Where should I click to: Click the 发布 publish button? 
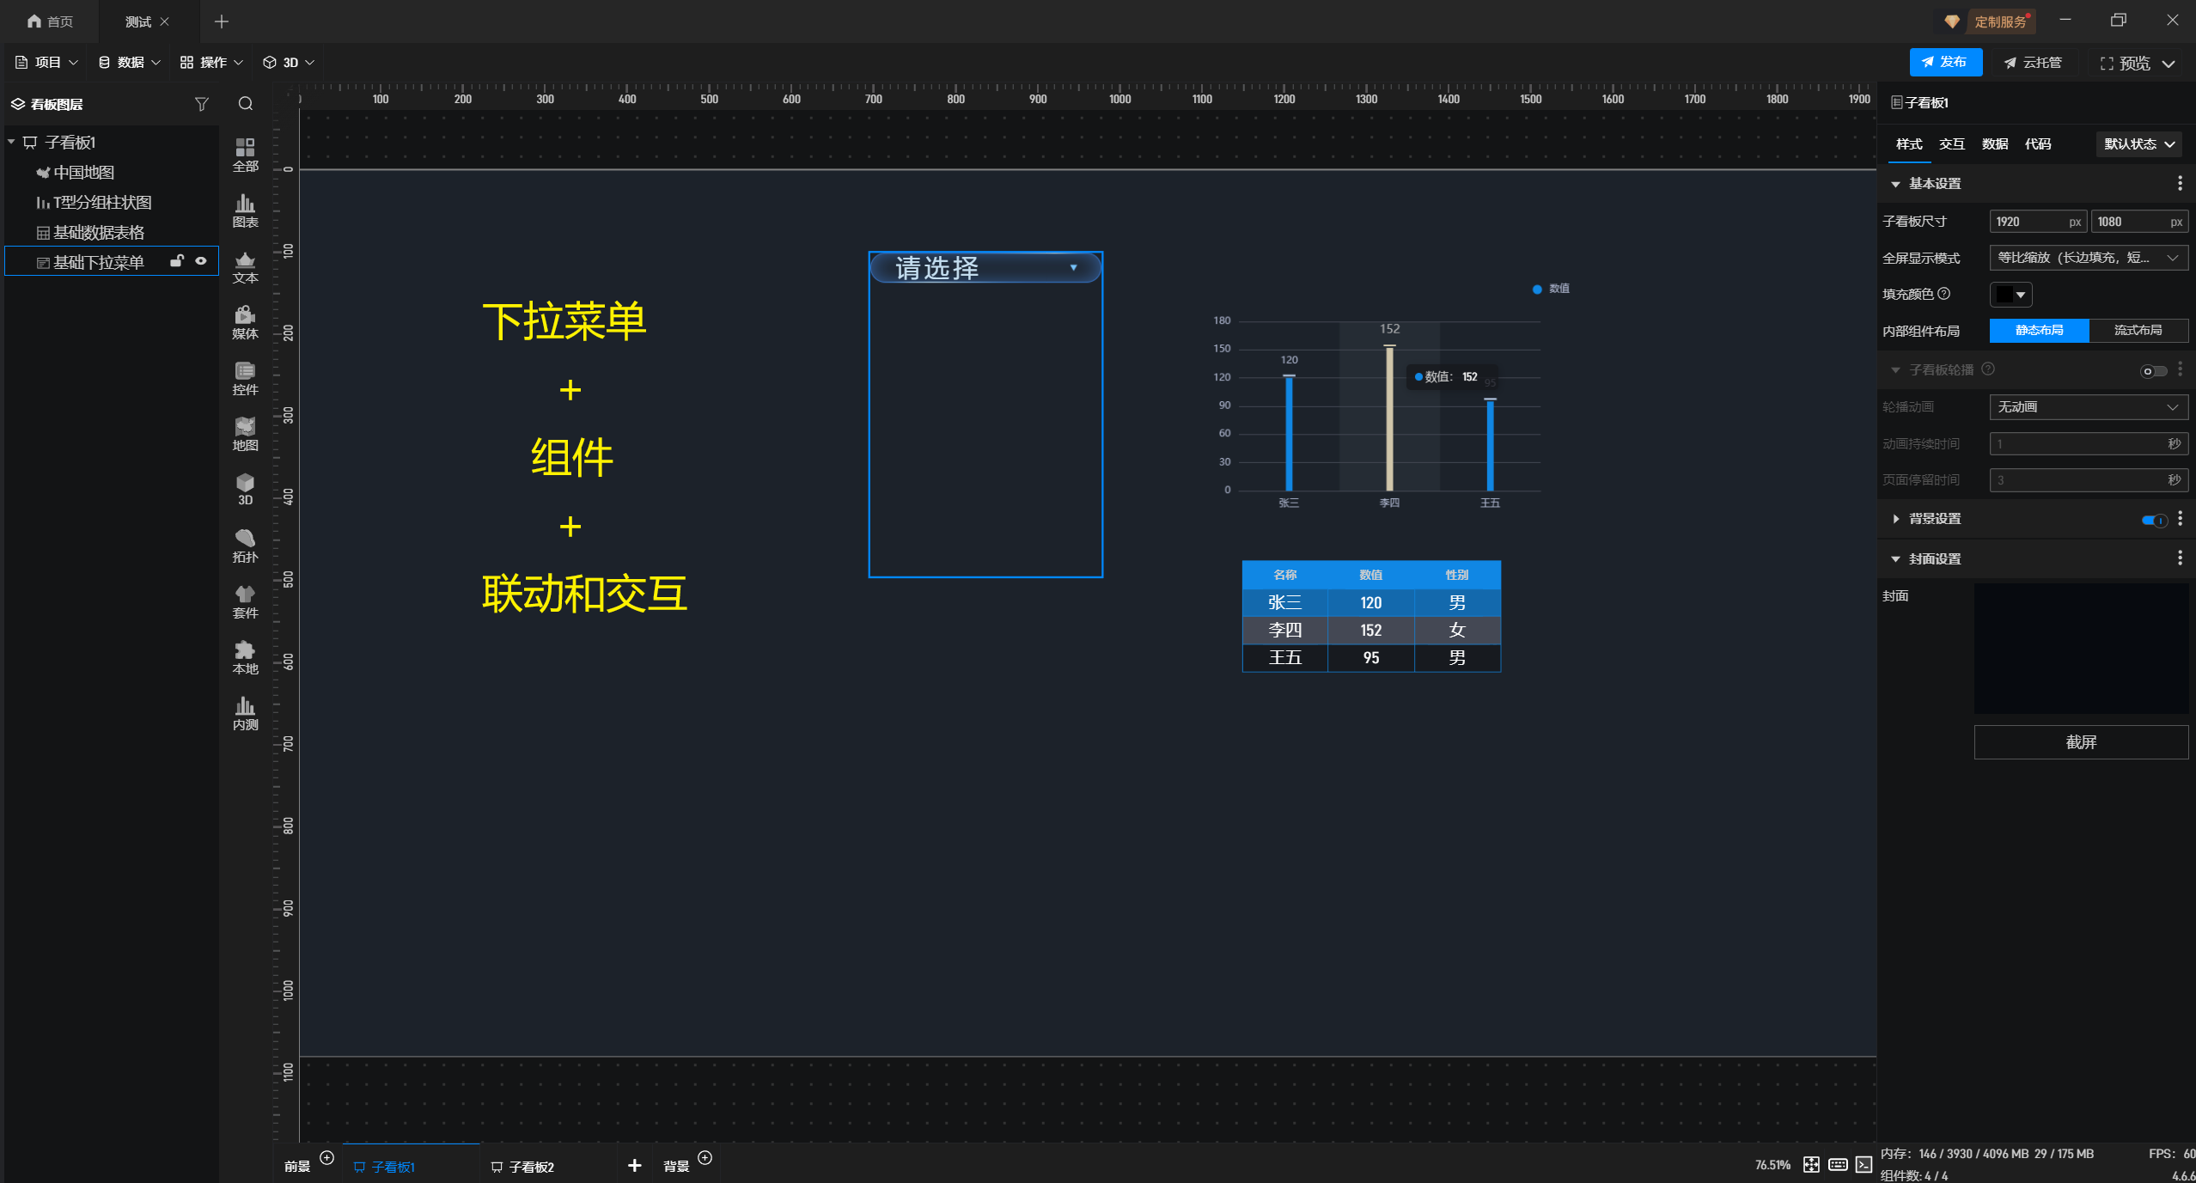pyautogui.click(x=1945, y=62)
